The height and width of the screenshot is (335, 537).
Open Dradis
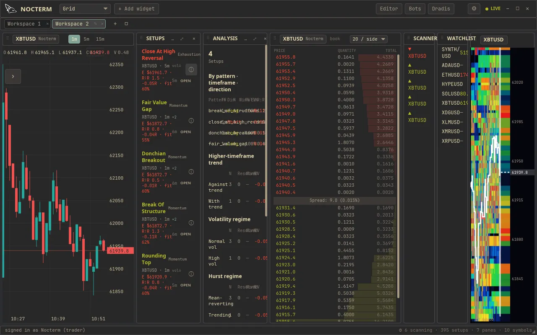pos(441,9)
